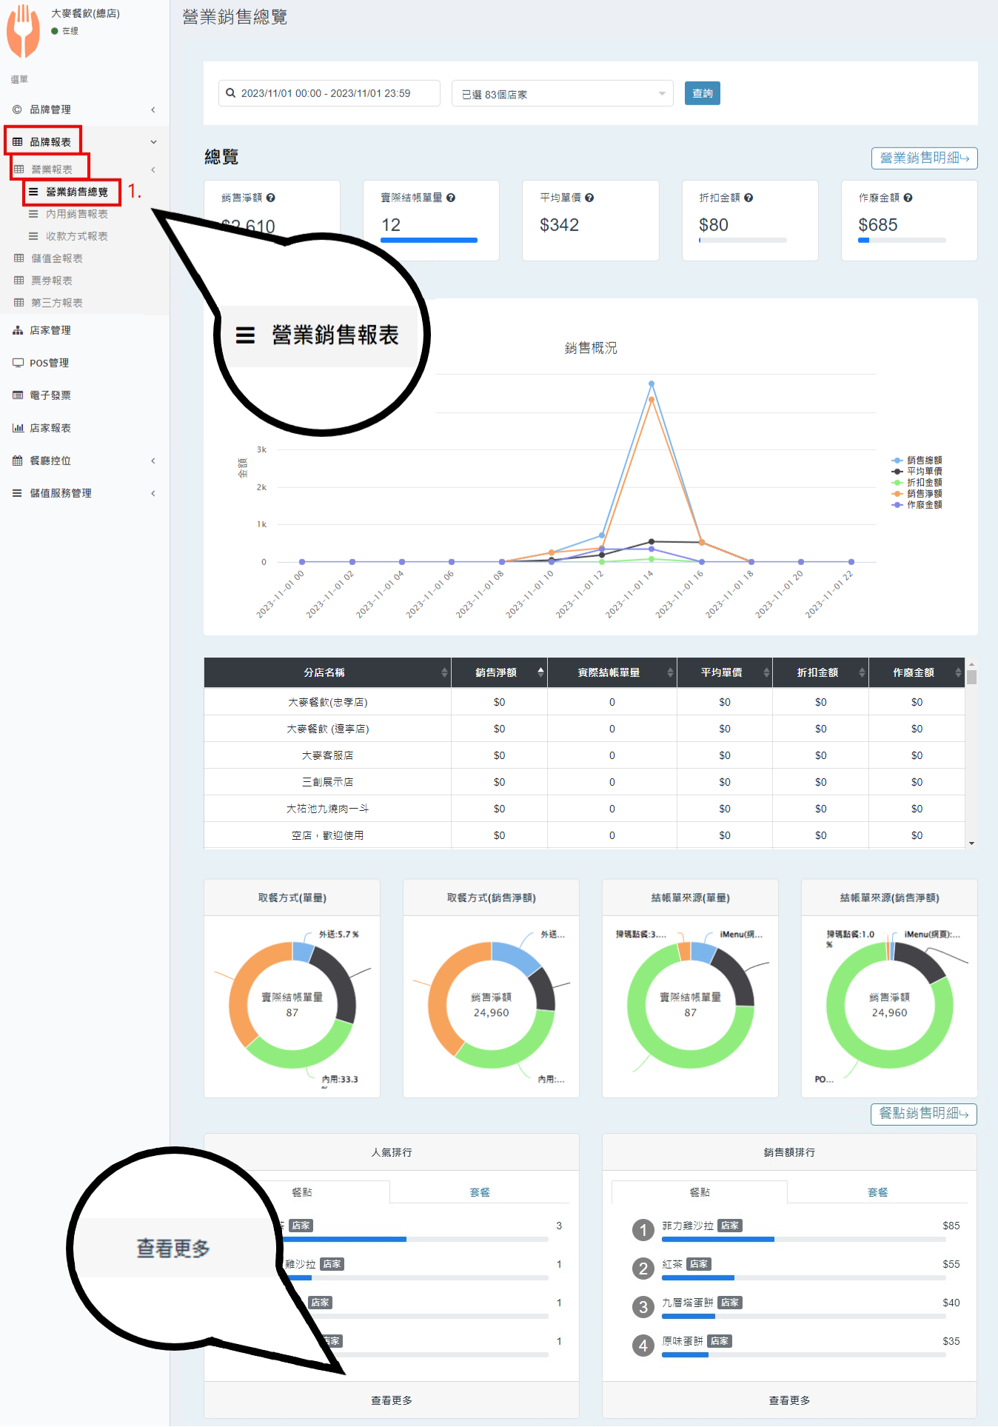
Task: Click the sort arrows on 分店名稱 column
Action: [x=444, y=672]
